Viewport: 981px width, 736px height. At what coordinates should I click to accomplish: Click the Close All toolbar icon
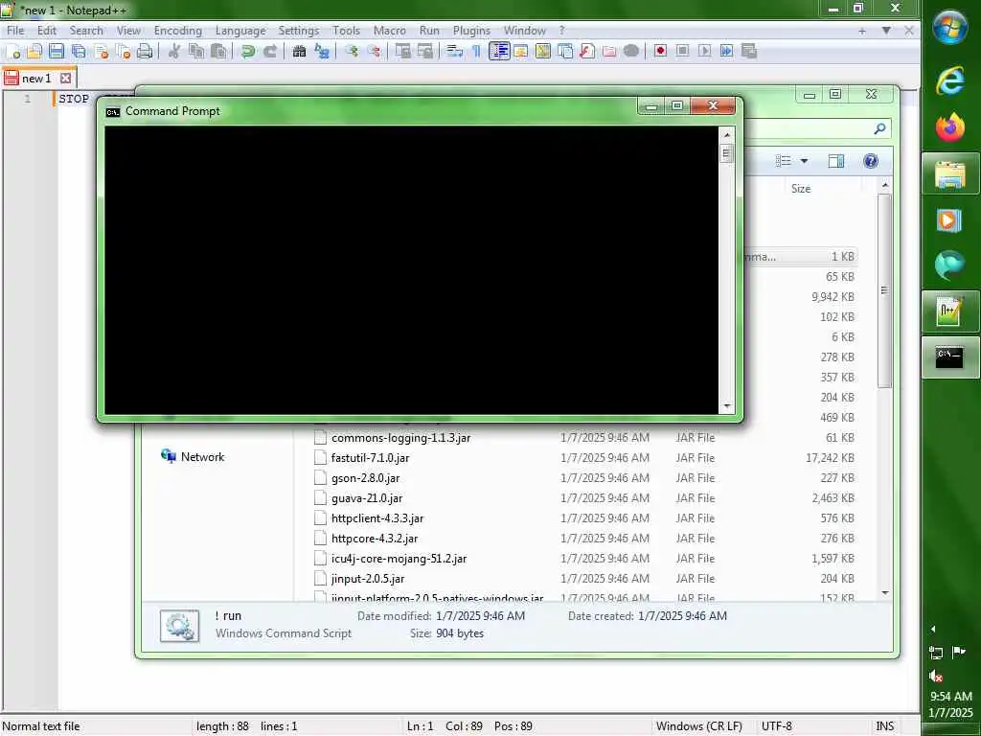(x=124, y=52)
